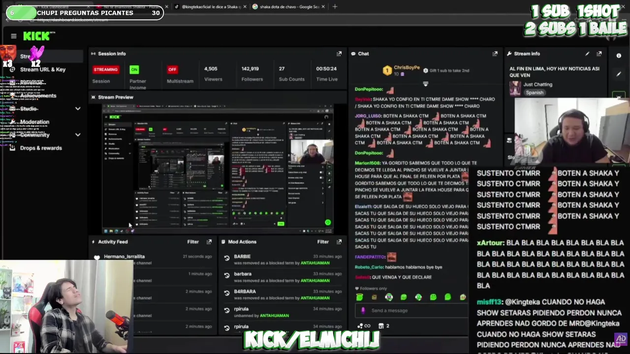Click the 4,505 Viewers count
This screenshot has width=630, height=354.
[x=211, y=69]
